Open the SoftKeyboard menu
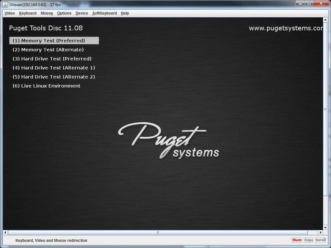This screenshot has width=331, height=248. coord(104,13)
